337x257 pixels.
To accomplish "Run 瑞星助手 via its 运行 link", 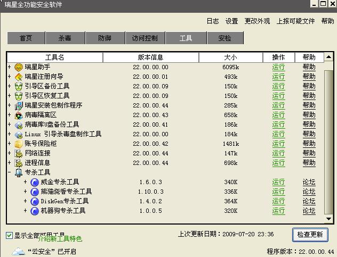I will 278,67.
